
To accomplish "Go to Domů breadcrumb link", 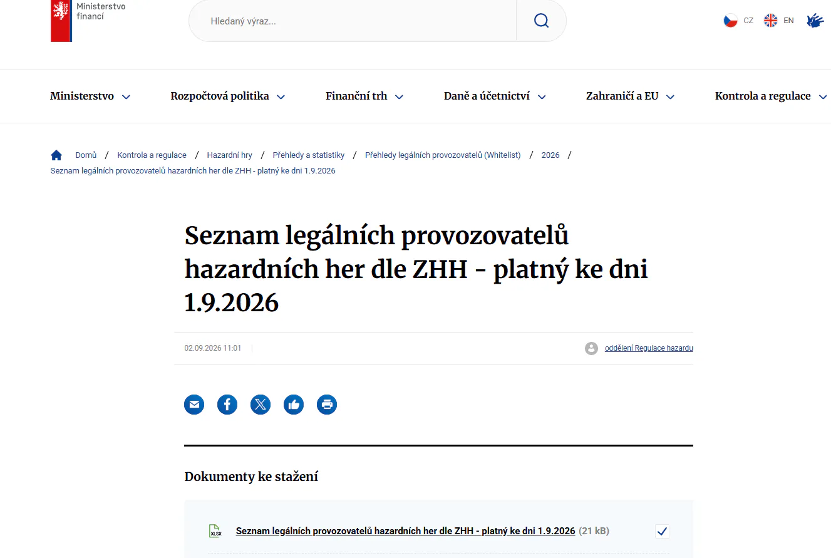I will click(x=86, y=155).
